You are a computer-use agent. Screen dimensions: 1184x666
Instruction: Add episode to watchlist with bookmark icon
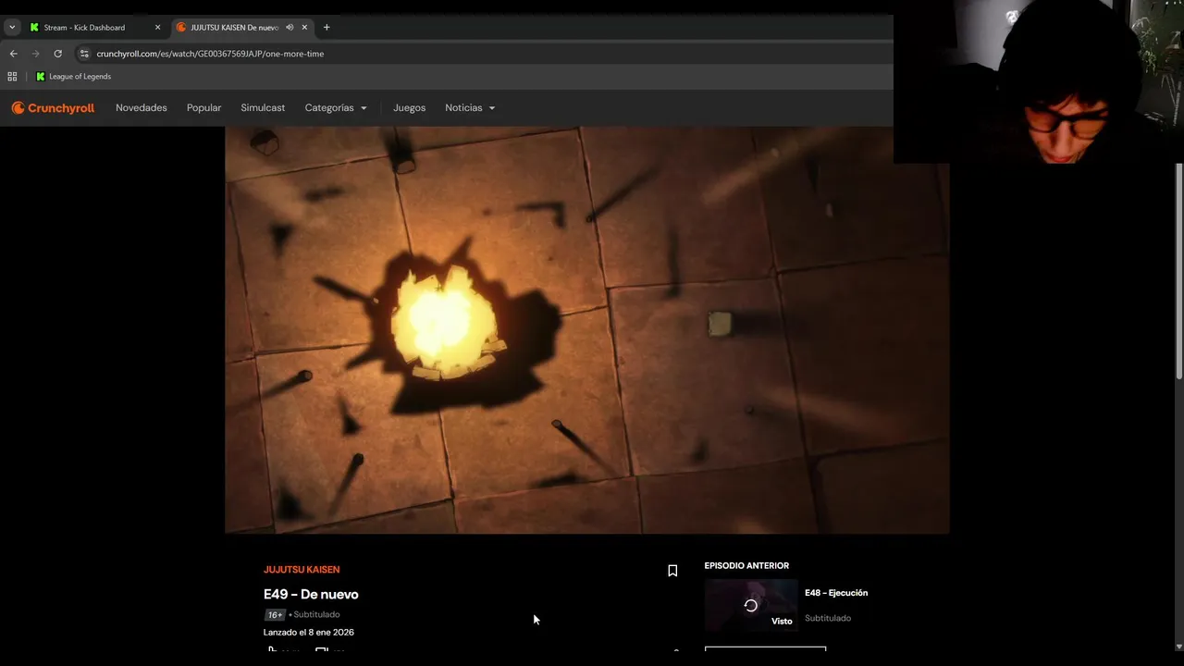672,571
